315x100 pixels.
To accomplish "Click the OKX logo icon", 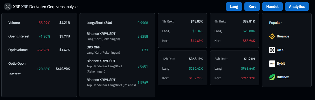I will click(272, 50).
